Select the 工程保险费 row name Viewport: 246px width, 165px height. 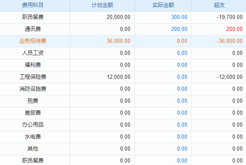(x=33, y=77)
